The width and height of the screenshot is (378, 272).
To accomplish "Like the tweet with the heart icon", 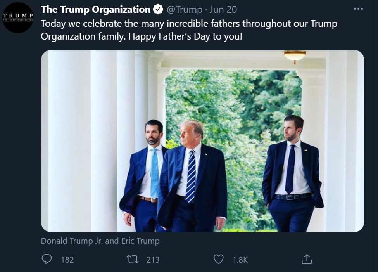I will 219,259.
